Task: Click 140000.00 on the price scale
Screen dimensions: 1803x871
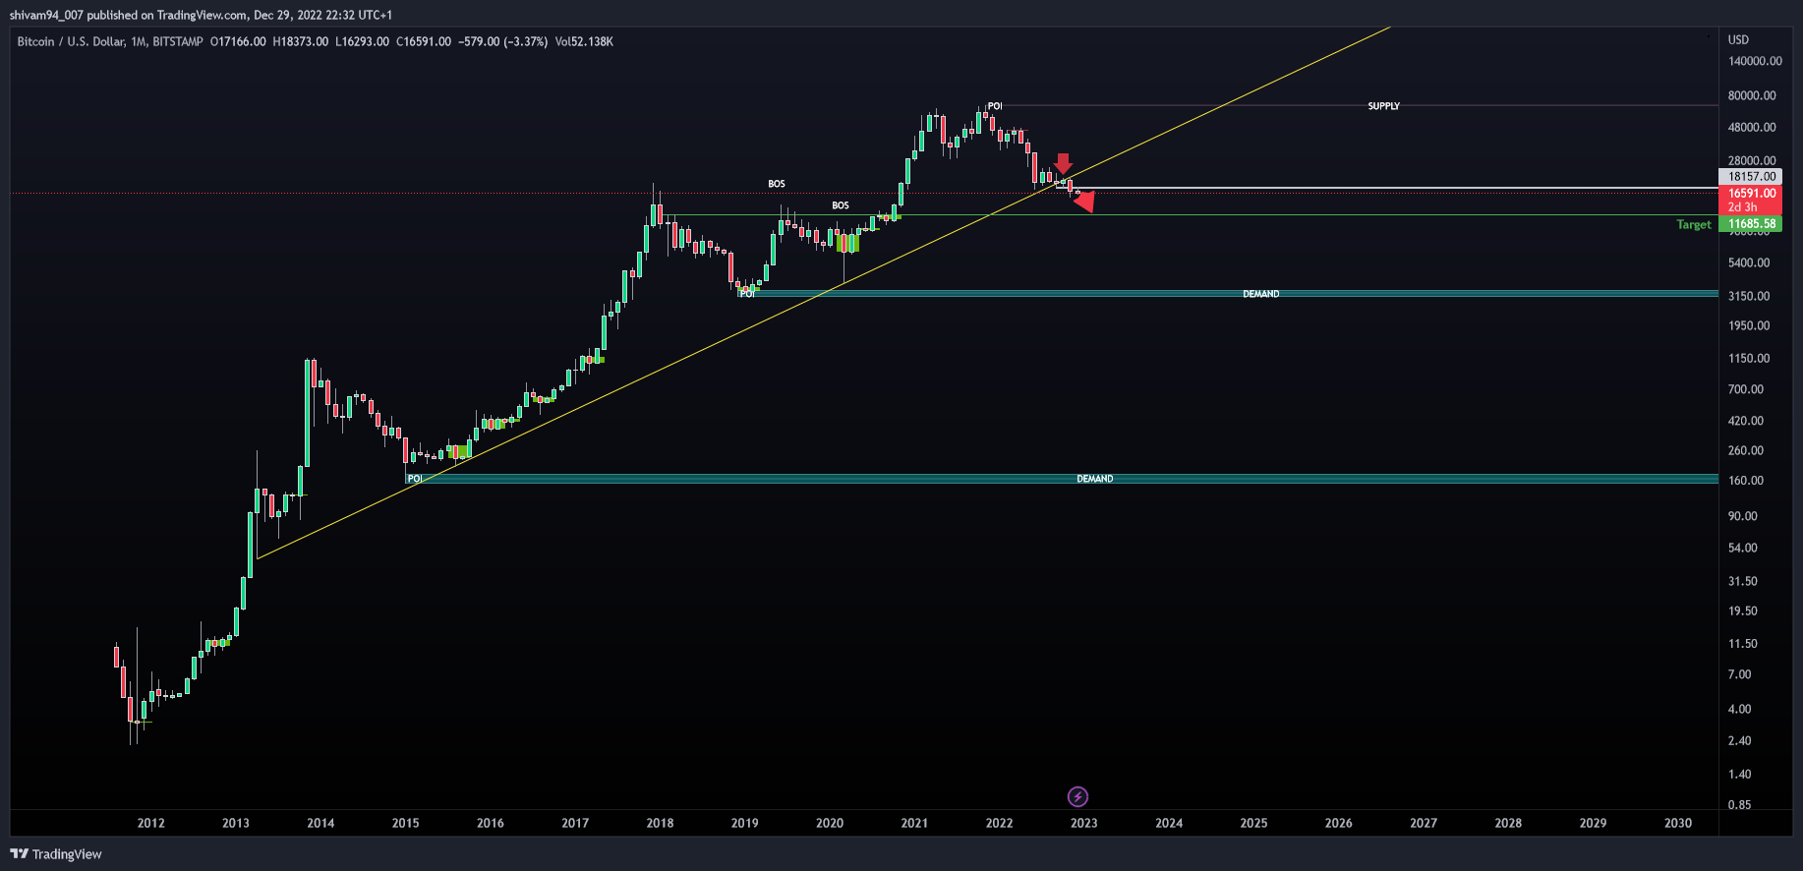Action: [1755, 61]
